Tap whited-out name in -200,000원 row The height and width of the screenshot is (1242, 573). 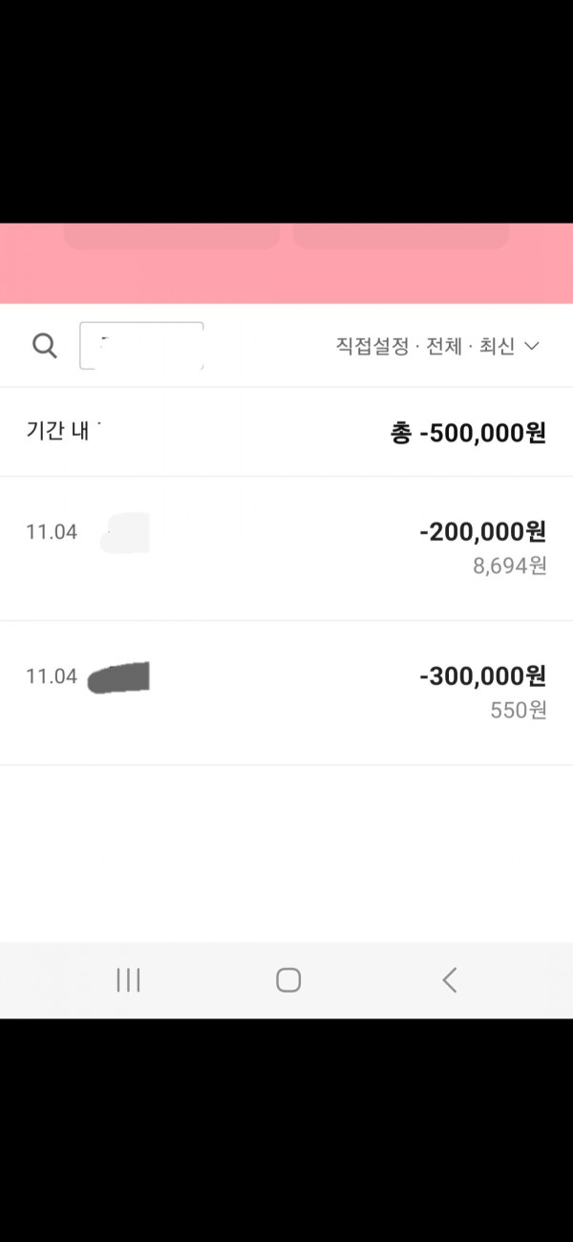click(125, 532)
